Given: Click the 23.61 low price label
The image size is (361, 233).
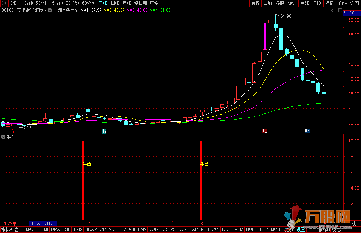Looking at the screenshot, I should [29, 128].
